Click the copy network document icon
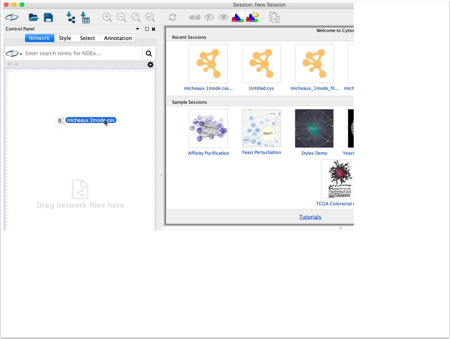 (x=275, y=18)
